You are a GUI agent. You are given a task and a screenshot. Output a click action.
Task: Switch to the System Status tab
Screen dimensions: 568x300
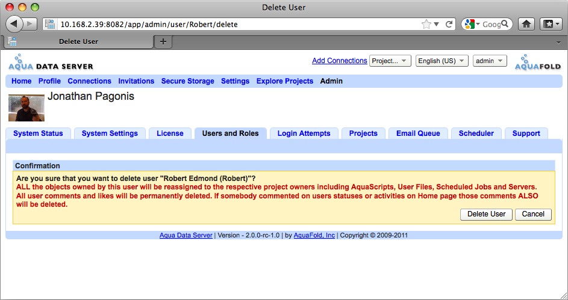(38, 133)
